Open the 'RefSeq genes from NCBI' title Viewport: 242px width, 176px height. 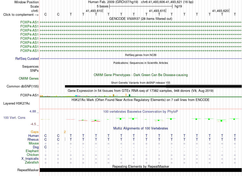click(x=141, y=55)
